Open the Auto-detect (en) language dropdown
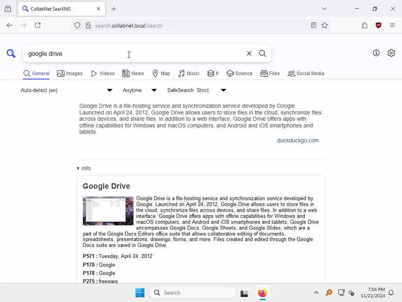The width and height of the screenshot is (402, 302). pos(66,90)
